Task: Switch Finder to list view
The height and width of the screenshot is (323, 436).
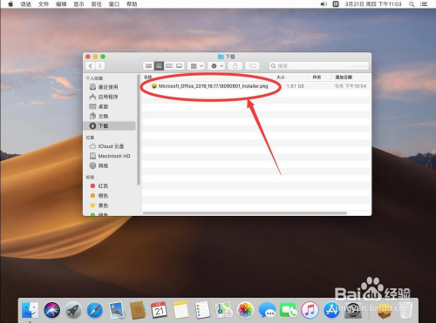Action: pyautogui.click(x=159, y=66)
